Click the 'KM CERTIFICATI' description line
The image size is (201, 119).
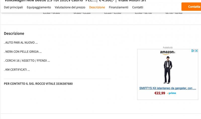click(x=17, y=70)
